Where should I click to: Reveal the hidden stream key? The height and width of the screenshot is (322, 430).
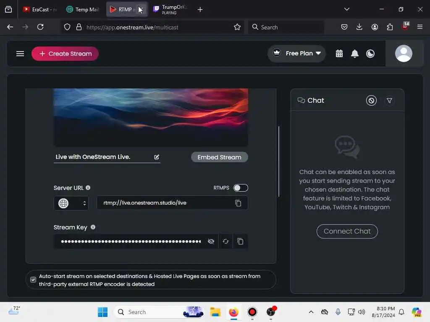211,241
